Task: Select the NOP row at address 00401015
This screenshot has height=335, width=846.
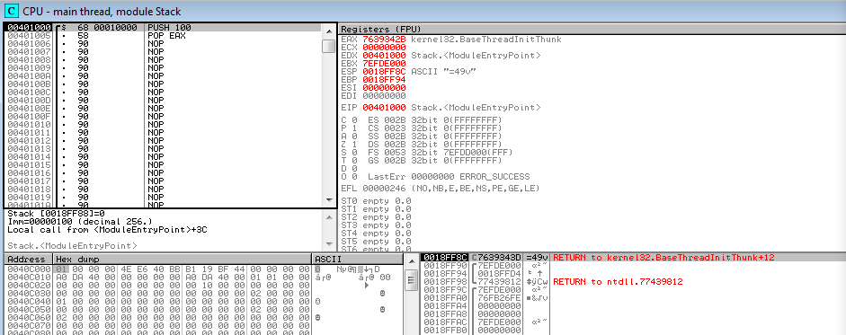Action: pyautogui.click(x=163, y=165)
